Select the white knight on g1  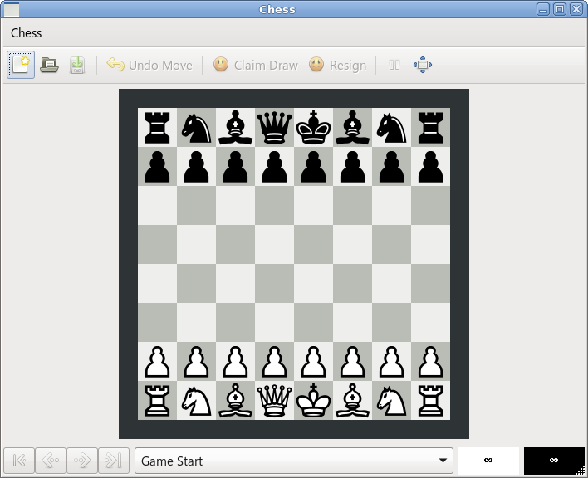click(x=391, y=400)
